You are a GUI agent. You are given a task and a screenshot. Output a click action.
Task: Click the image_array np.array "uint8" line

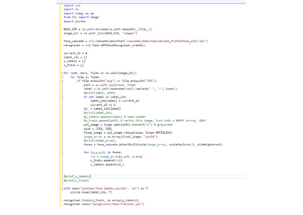click(120, 137)
